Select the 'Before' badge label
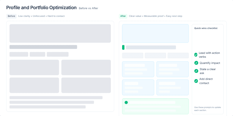 pyautogui.click(x=11, y=16)
